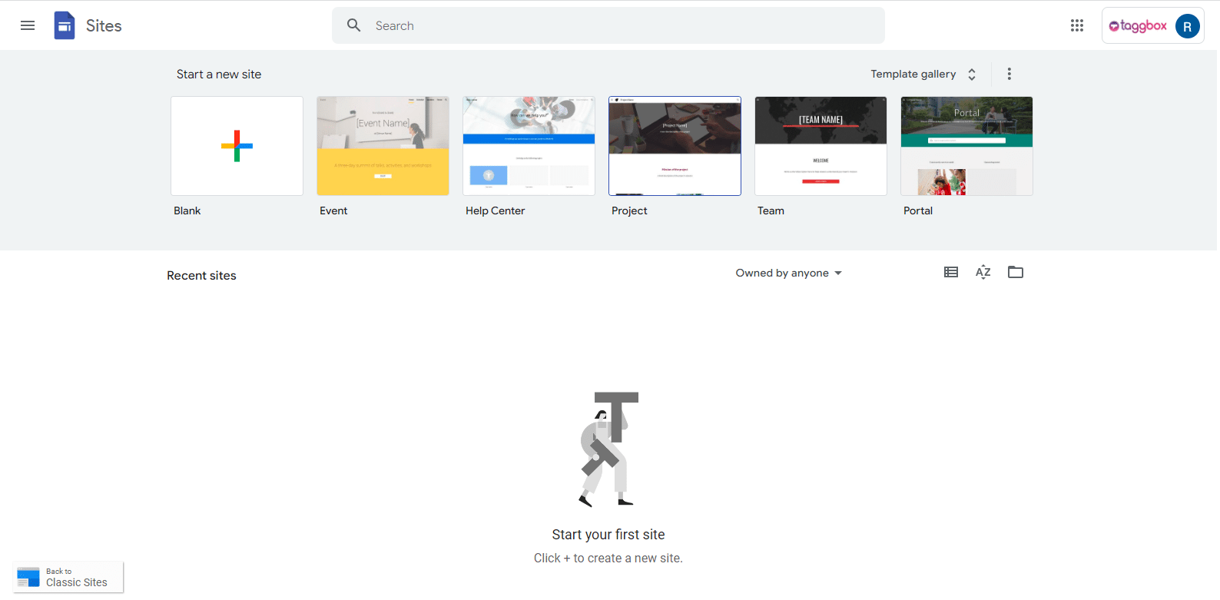Expand the Template gallery

tap(923, 74)
